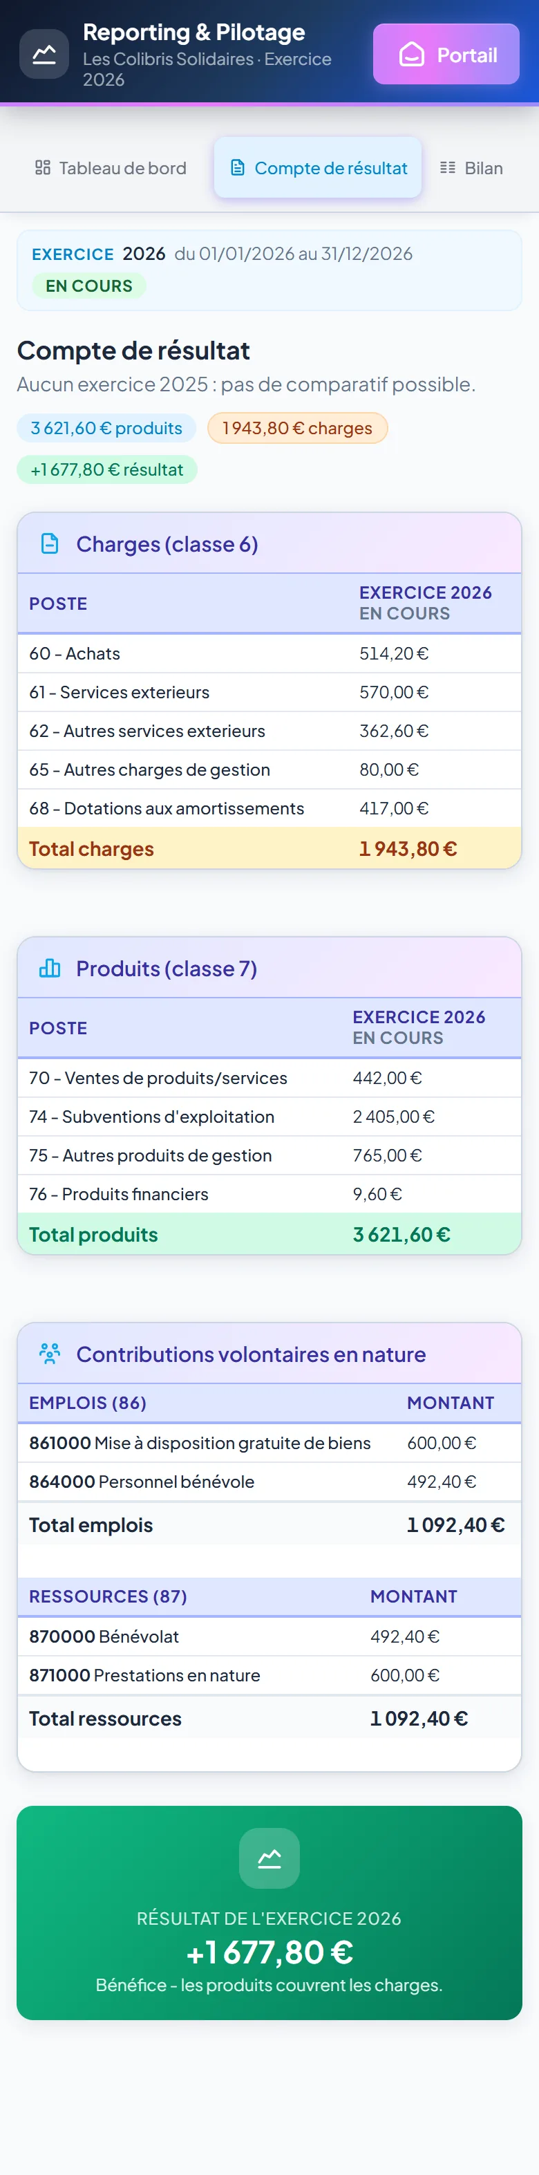Click the columns icon next to Bilan
539x2175 pixels.
coord(448,168)
